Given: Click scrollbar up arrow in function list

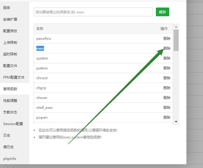Looking at the screenshot, I should coord(176,26).
